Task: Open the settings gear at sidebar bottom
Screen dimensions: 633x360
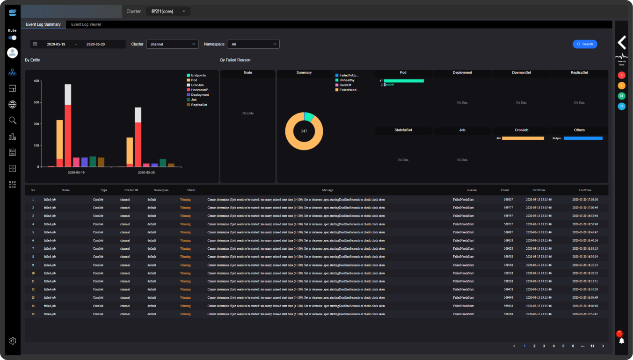Action: click(13, 341)
